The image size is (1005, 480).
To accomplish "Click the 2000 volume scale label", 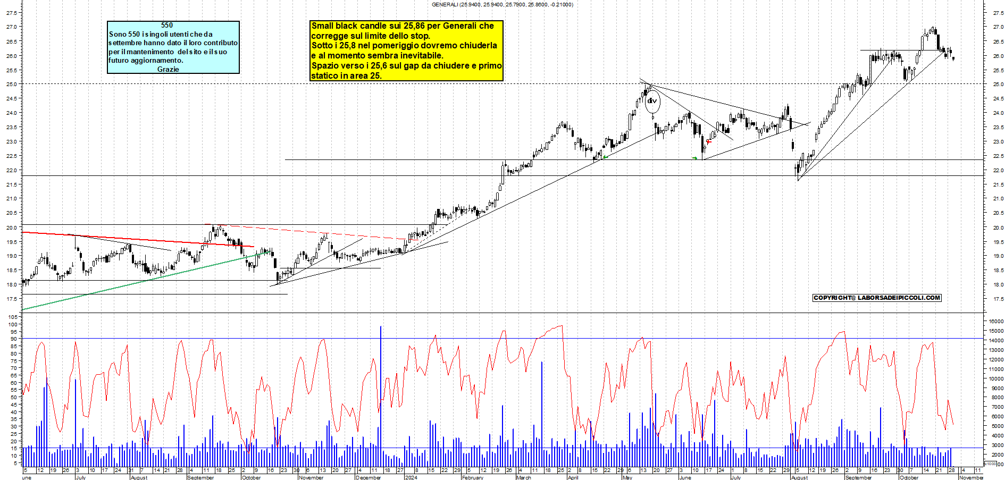I will (996, 456).
